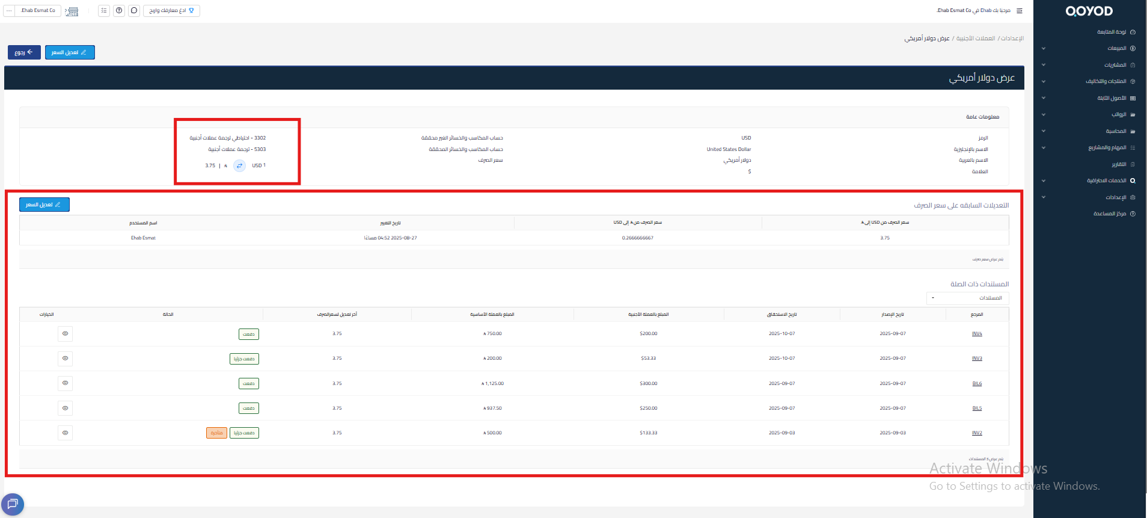1147x518 pixels.
Task: Toggle the hamburger sidebar menu icon
Action: (x=1020, y=11)
